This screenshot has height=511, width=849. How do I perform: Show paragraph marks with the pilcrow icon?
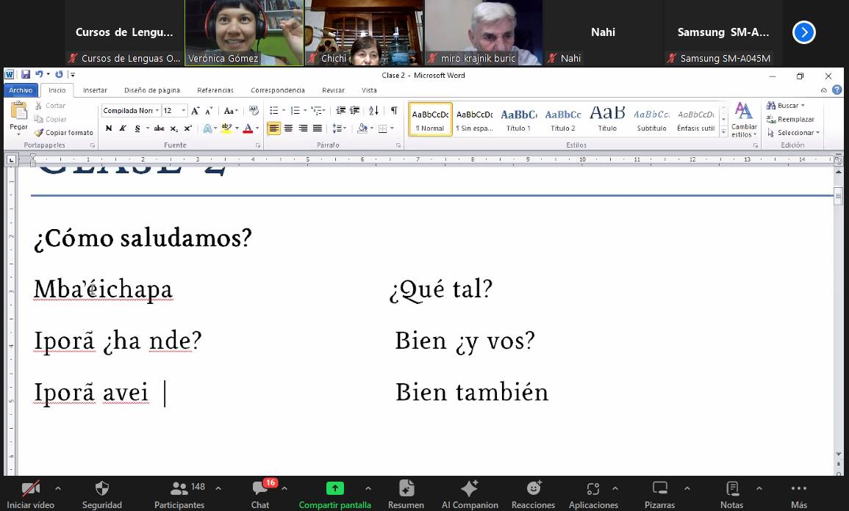tap(394, 110)
